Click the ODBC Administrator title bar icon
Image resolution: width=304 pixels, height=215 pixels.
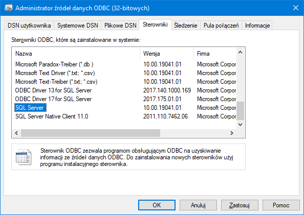tap(8, 8)
